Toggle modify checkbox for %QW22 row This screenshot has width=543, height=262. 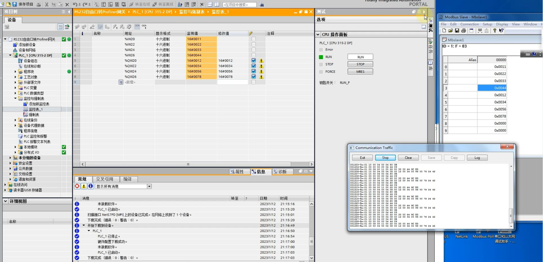tap(254, 66)
